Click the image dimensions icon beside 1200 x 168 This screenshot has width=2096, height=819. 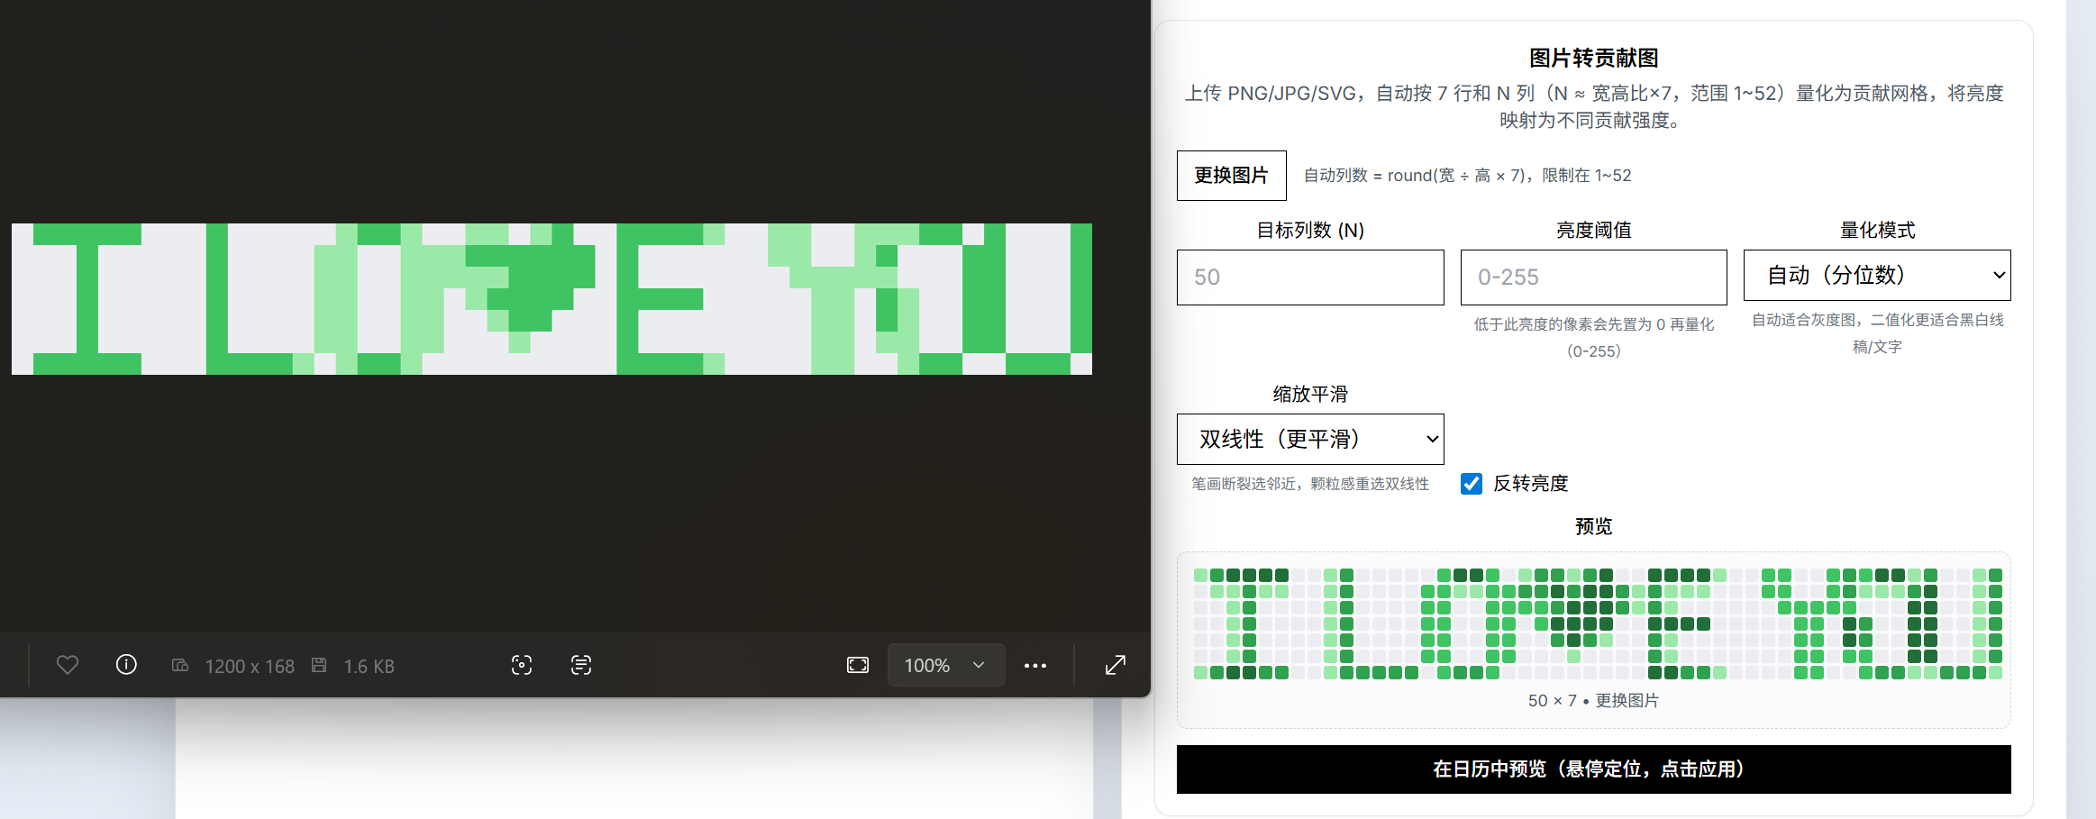[180, 665]
